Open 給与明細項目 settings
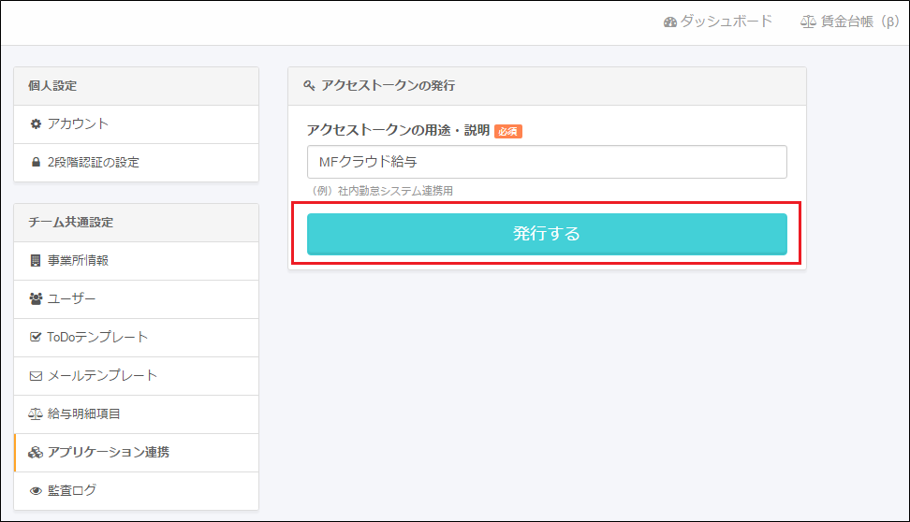Viewport: 910px width, 522px height. point(137,414)
